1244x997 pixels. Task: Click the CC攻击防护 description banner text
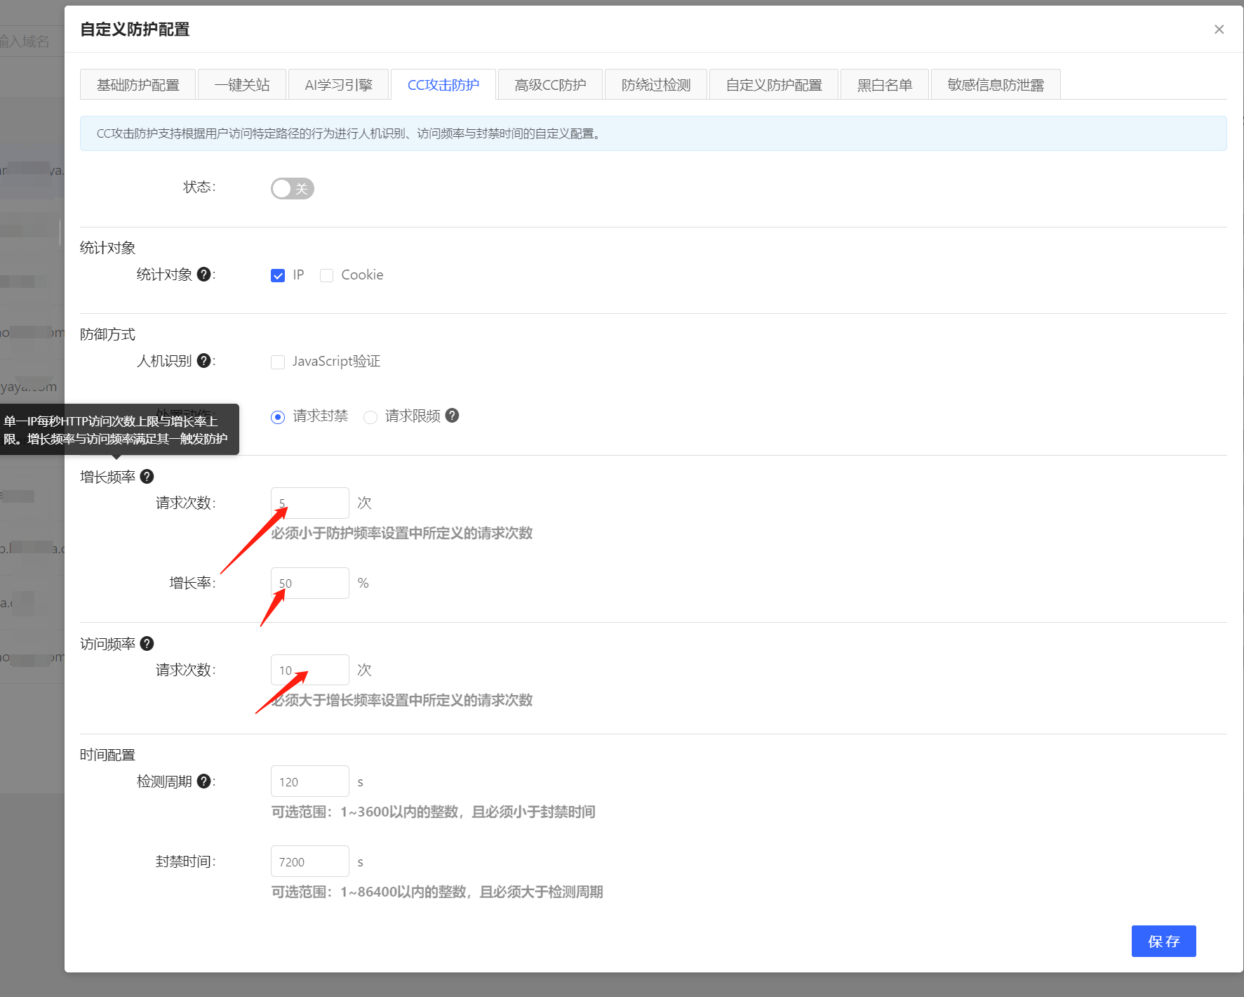point(350,133)
